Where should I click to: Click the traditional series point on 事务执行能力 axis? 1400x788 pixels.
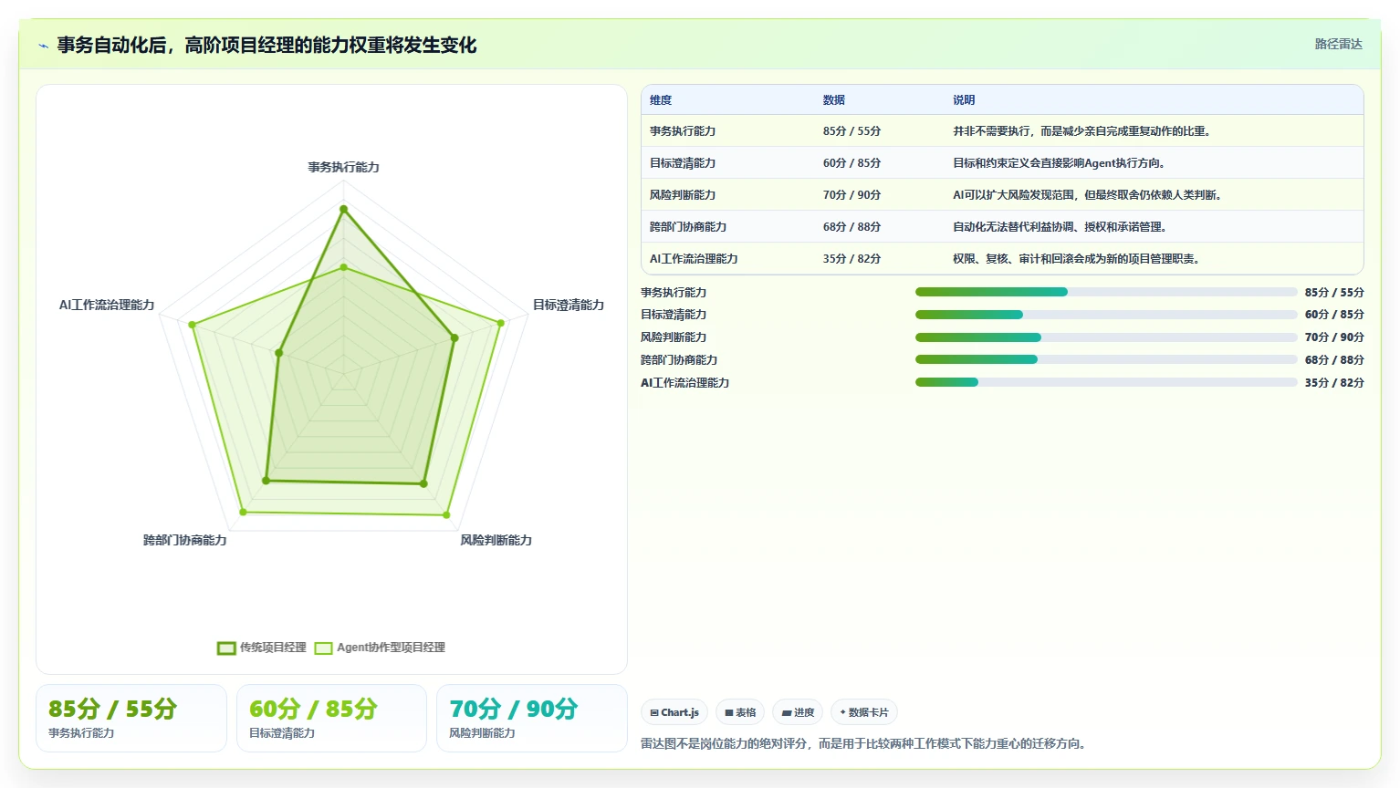(344, 209)
